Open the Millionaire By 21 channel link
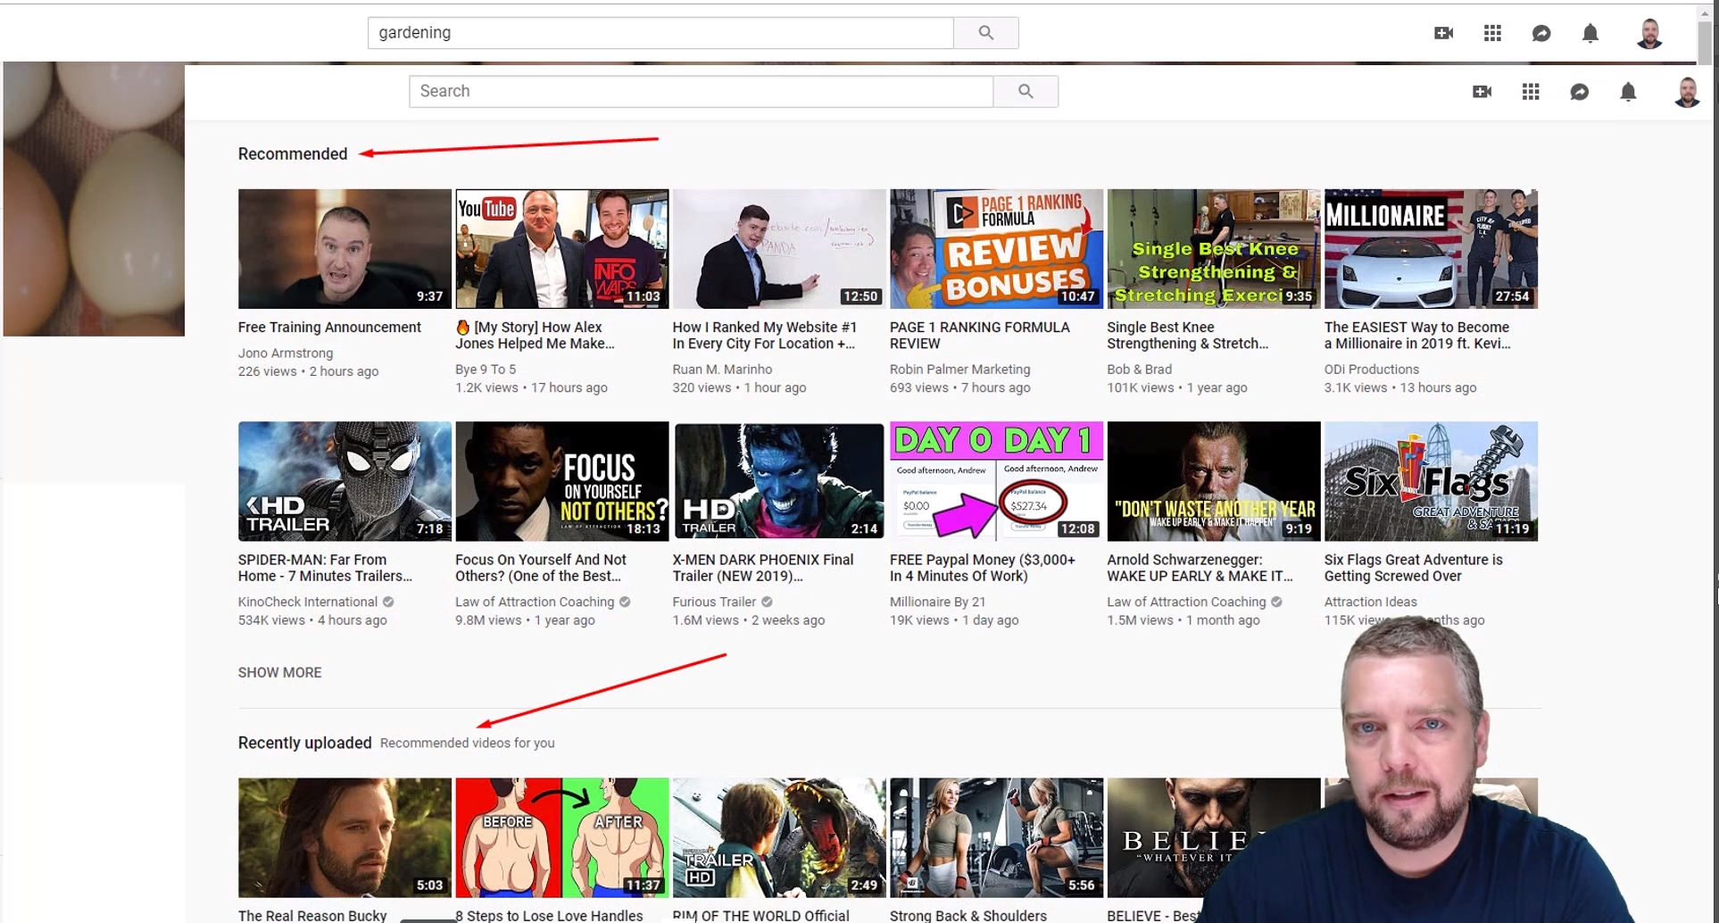Viewport: 1719px width, 923px height. pyautogui.click(x=937, y=602)
